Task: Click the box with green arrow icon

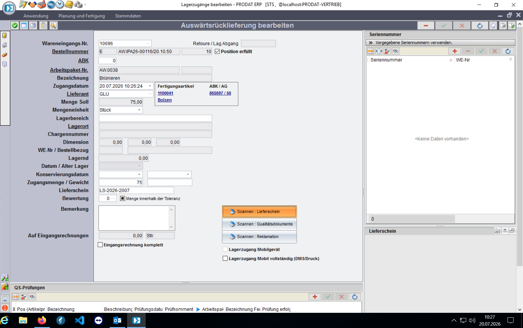Action: (x=511, y=26)
